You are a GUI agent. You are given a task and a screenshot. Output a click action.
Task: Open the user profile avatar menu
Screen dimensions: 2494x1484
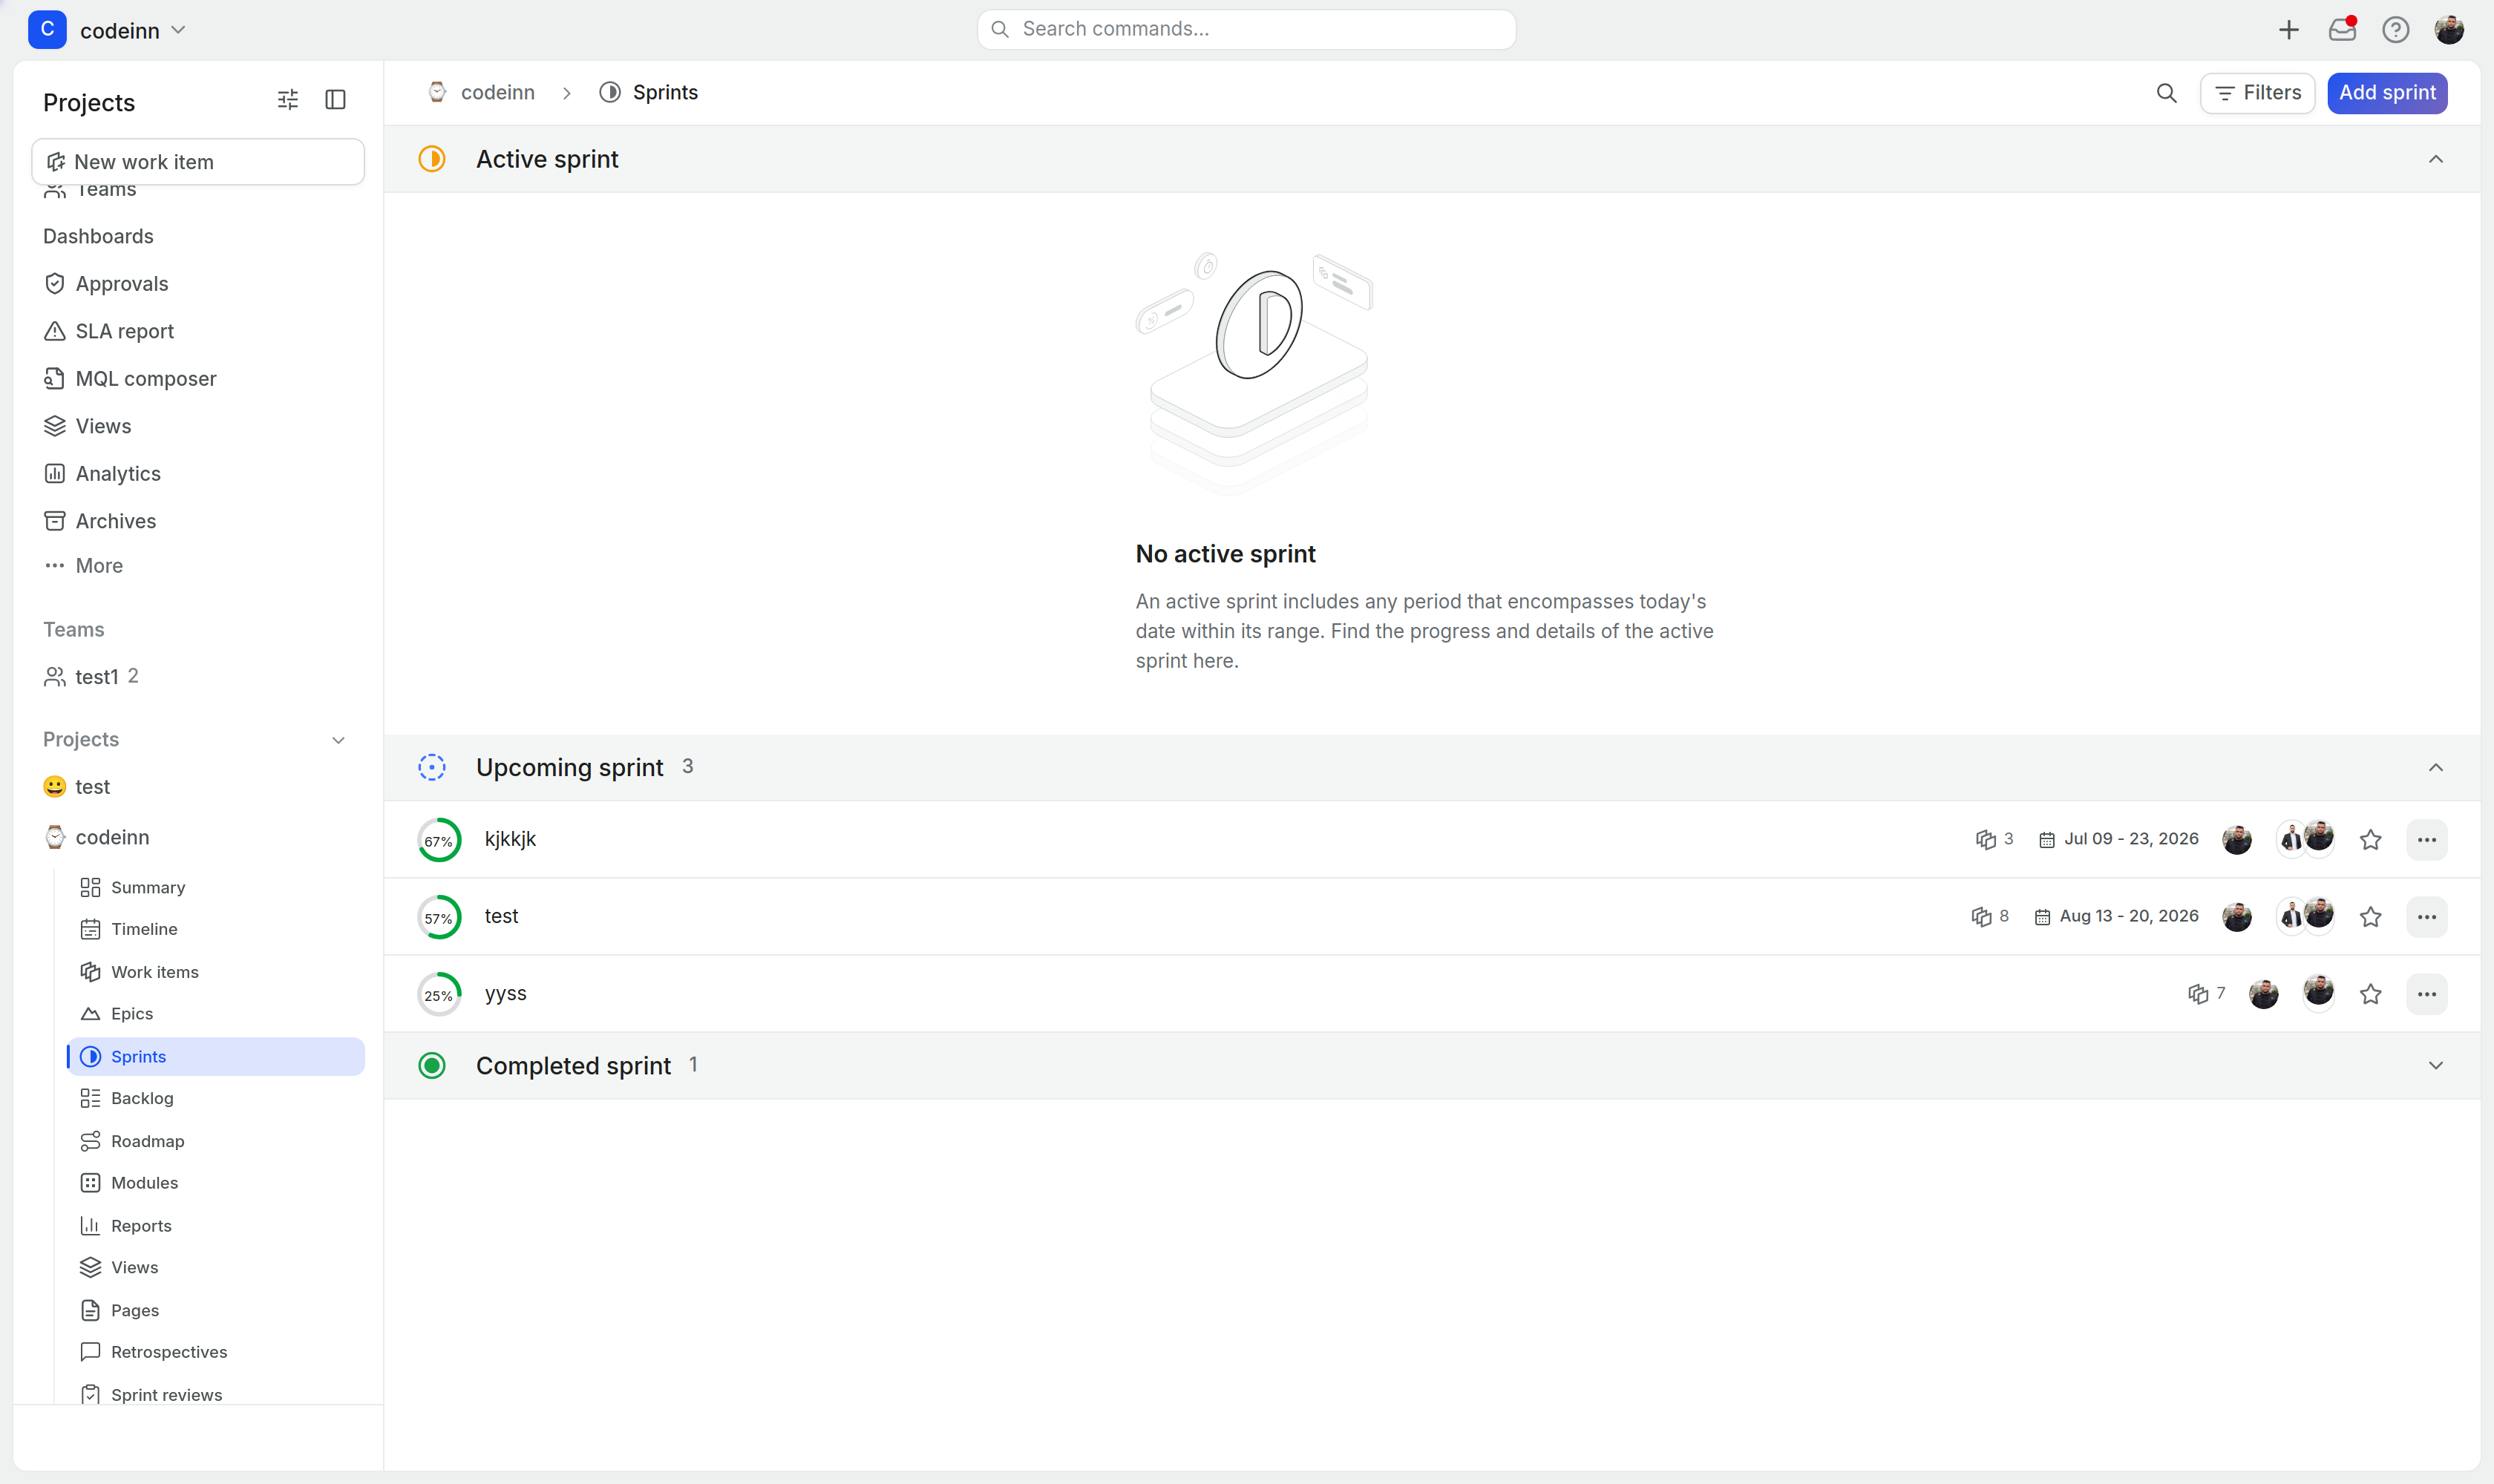(x=2448, y=30)
